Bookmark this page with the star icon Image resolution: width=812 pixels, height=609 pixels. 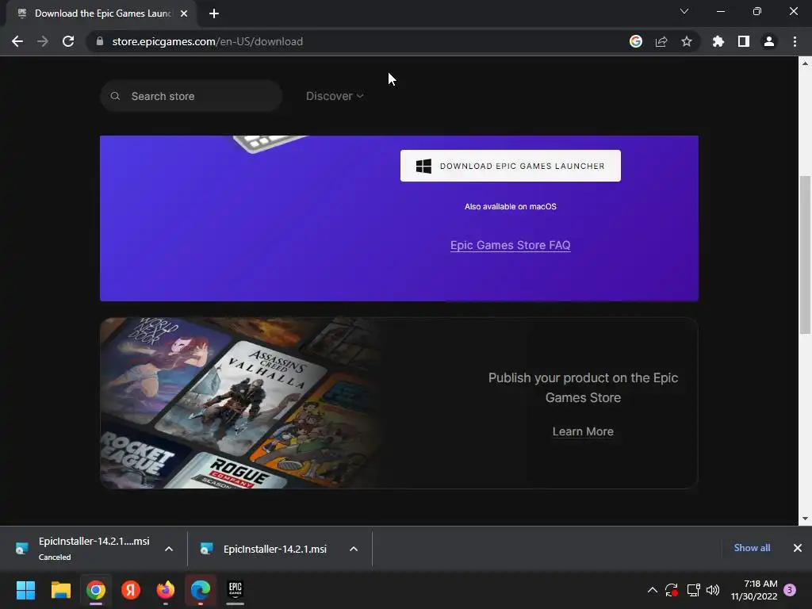(x=687, y=41)
